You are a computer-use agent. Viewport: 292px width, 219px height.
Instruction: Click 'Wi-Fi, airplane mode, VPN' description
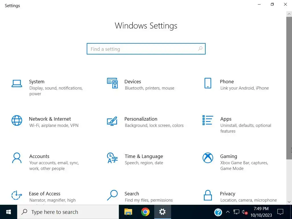pyautogui.click(x=54, y=125)
